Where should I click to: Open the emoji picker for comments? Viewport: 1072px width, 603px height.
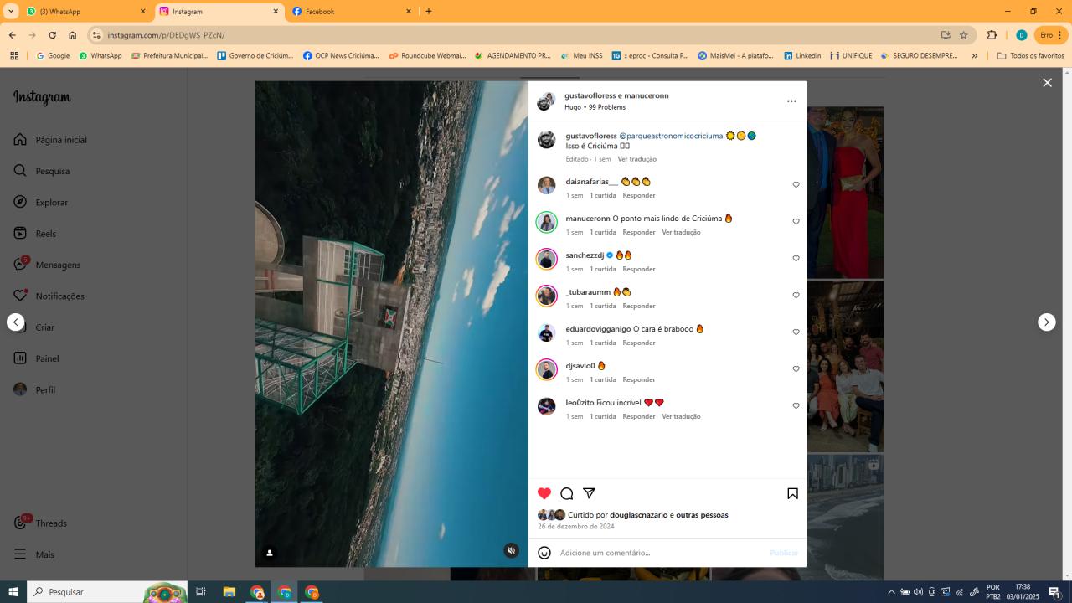pos(544,553)
